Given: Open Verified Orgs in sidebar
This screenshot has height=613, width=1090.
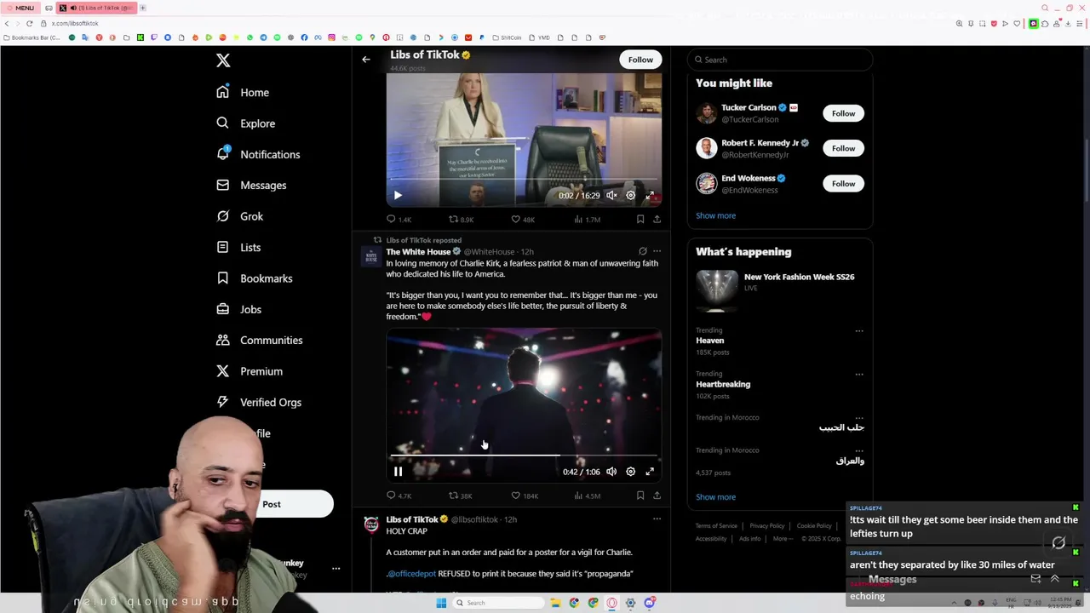Looking at the screenshot, I should tap(259, 402).
